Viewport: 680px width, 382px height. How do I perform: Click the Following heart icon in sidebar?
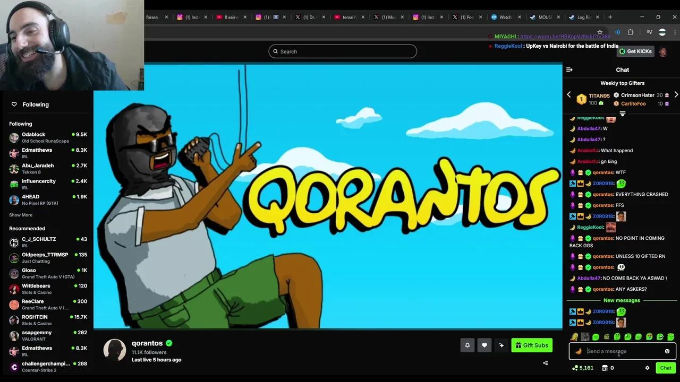[14, 105]
